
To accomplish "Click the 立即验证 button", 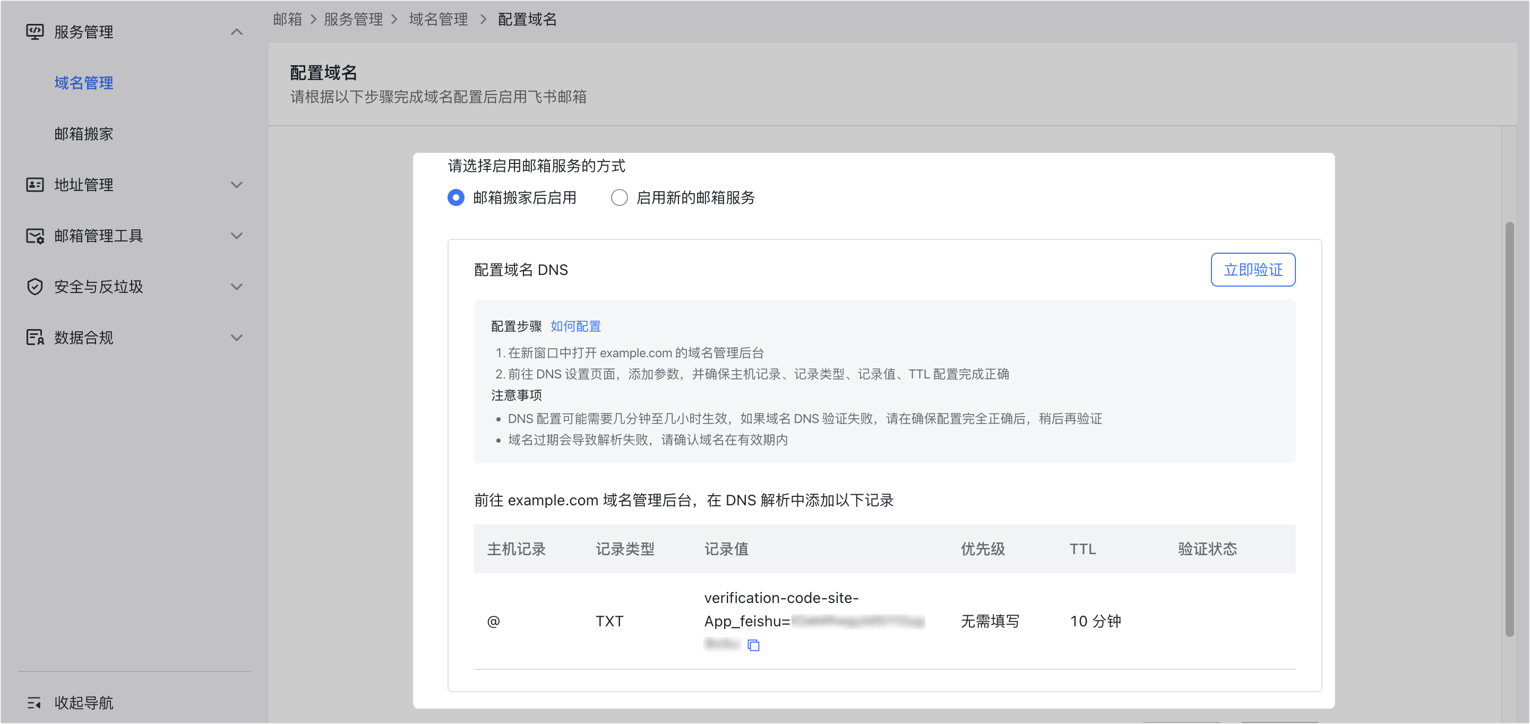I will (x=1253, y=270).
